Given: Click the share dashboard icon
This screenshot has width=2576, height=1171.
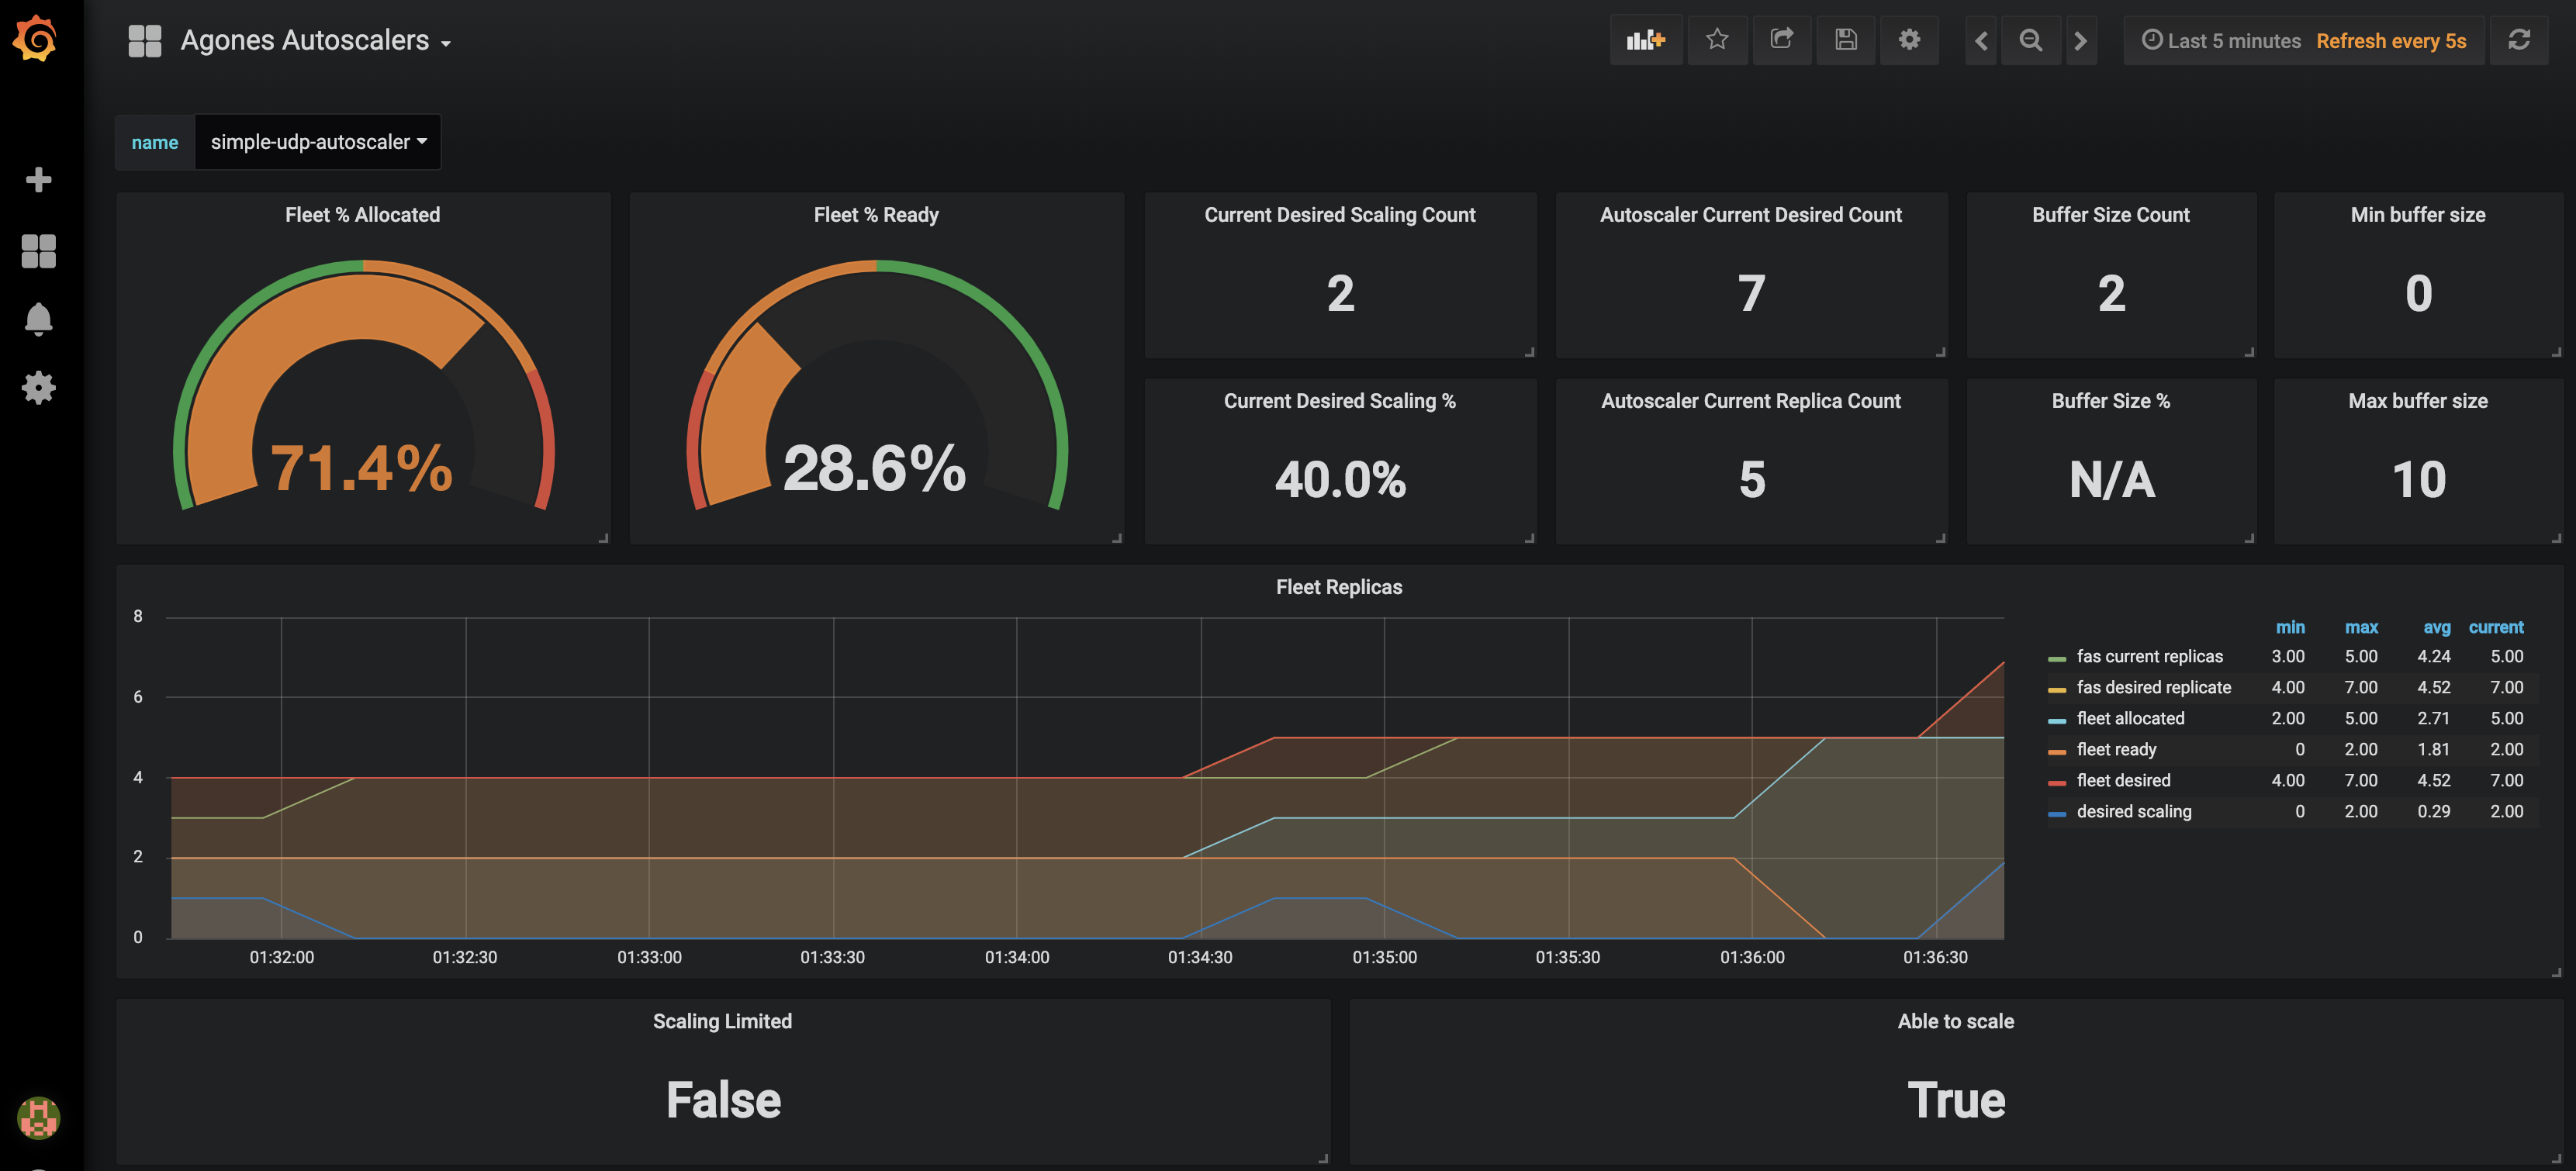Looking at the screenshot, I should [x=1781, y=40].
